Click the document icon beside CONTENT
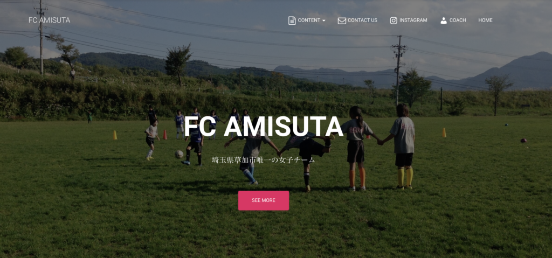552x258 pixels. pos(292,20)
